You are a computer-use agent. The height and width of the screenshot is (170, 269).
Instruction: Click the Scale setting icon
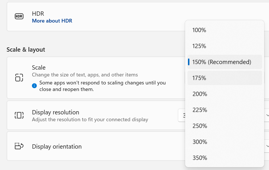[19, 78]
